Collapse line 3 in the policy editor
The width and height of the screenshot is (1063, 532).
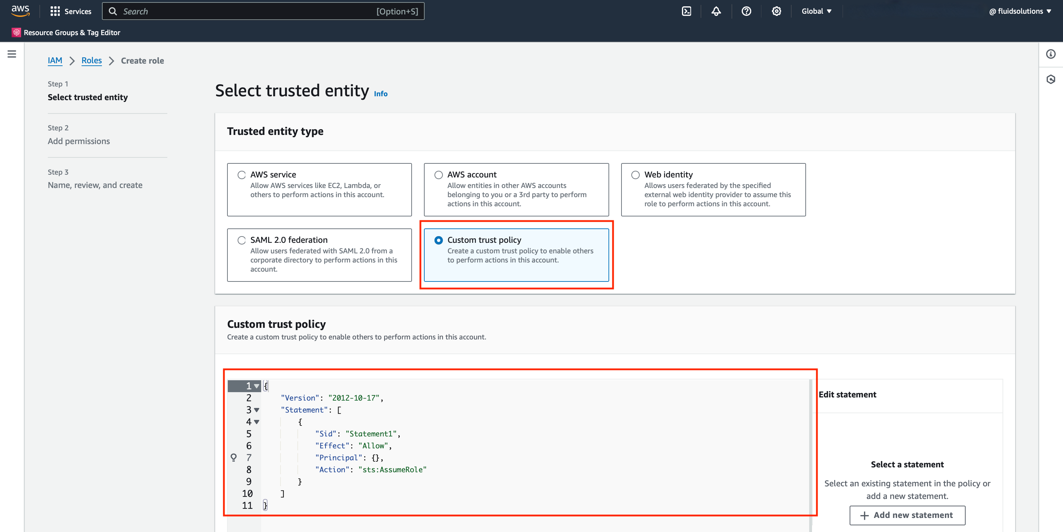[257, 410]
